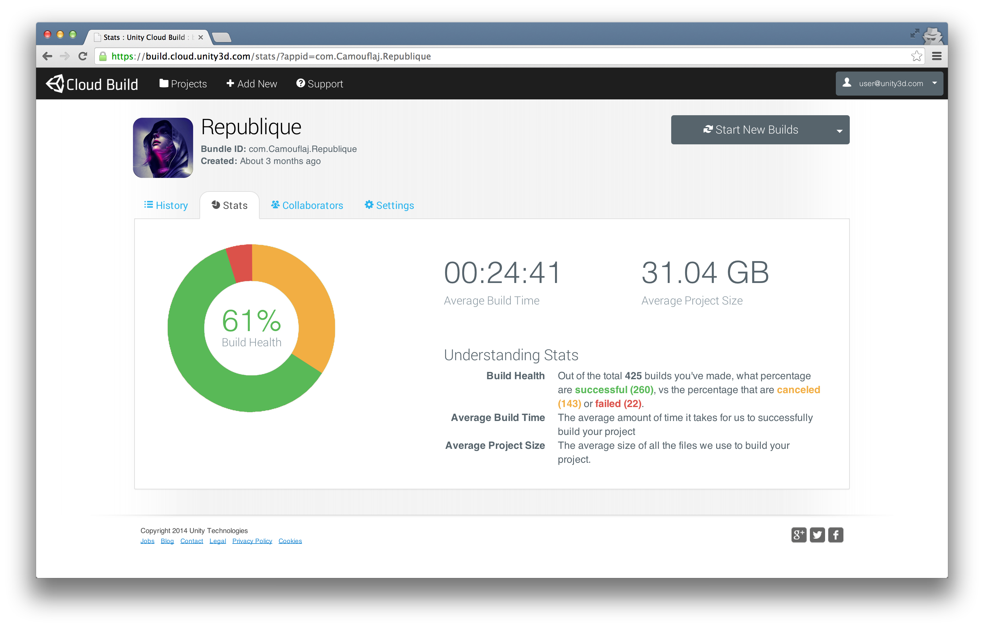Open the Legal footer link
The image size is (984, 628).
[x=218, y=541]
